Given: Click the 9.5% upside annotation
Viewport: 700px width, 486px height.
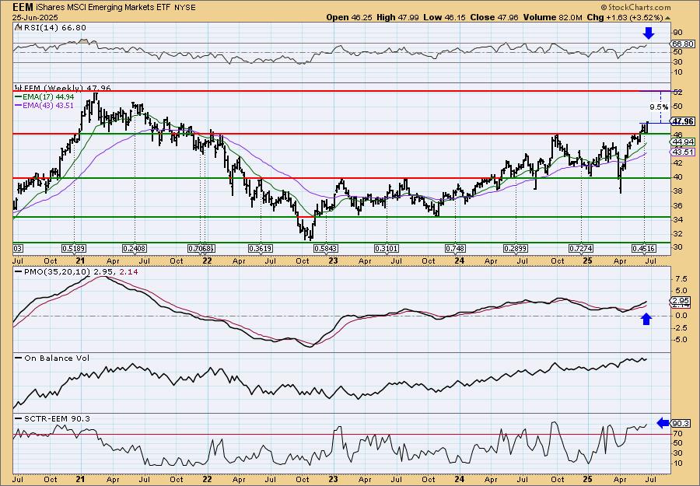Looking at the screenshot, I should tap(659, 107).
